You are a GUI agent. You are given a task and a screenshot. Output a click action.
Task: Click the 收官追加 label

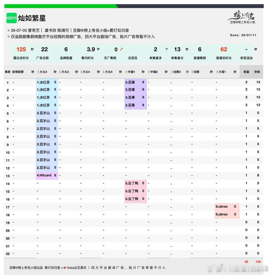[x=246, y=58]
